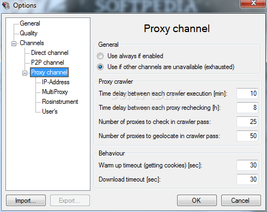Select Channels in the options tree
Viewport: 267px width, 212px height.
[x=32, y=43]
